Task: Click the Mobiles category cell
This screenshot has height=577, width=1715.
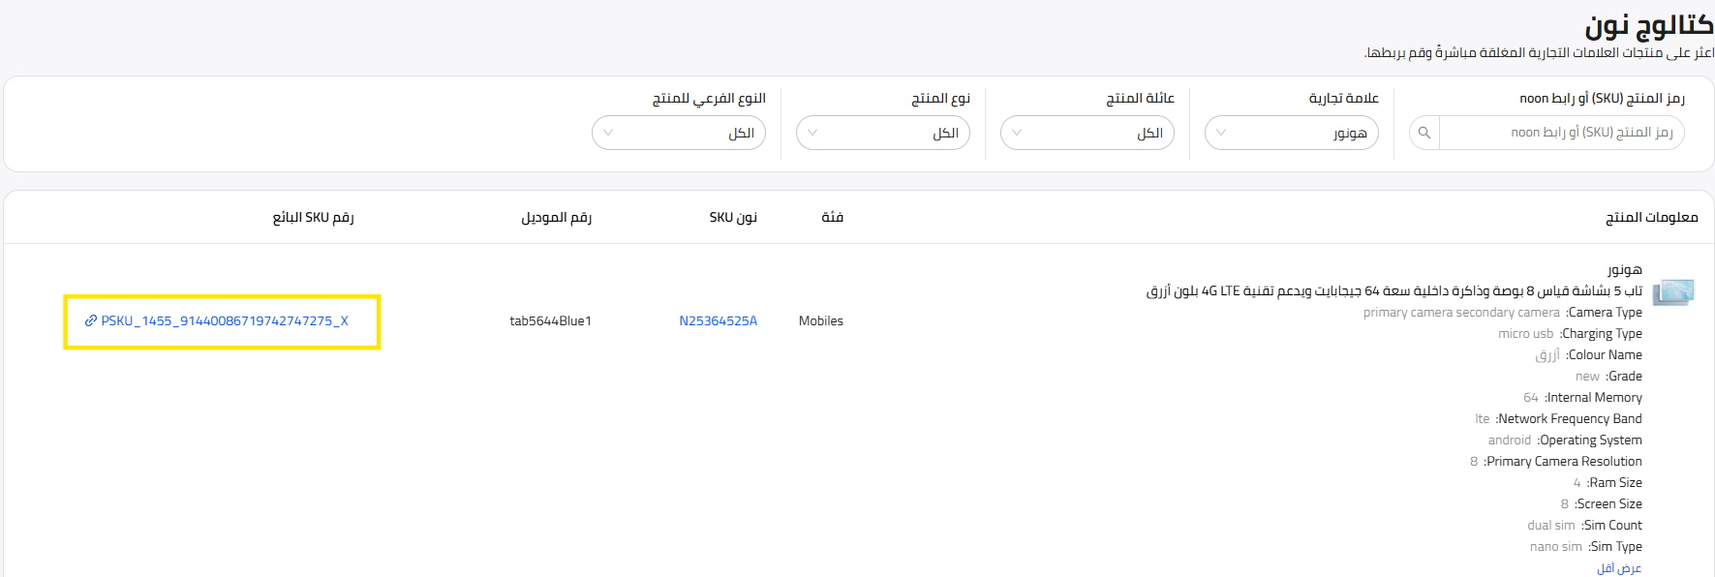Action: [820, 320]
